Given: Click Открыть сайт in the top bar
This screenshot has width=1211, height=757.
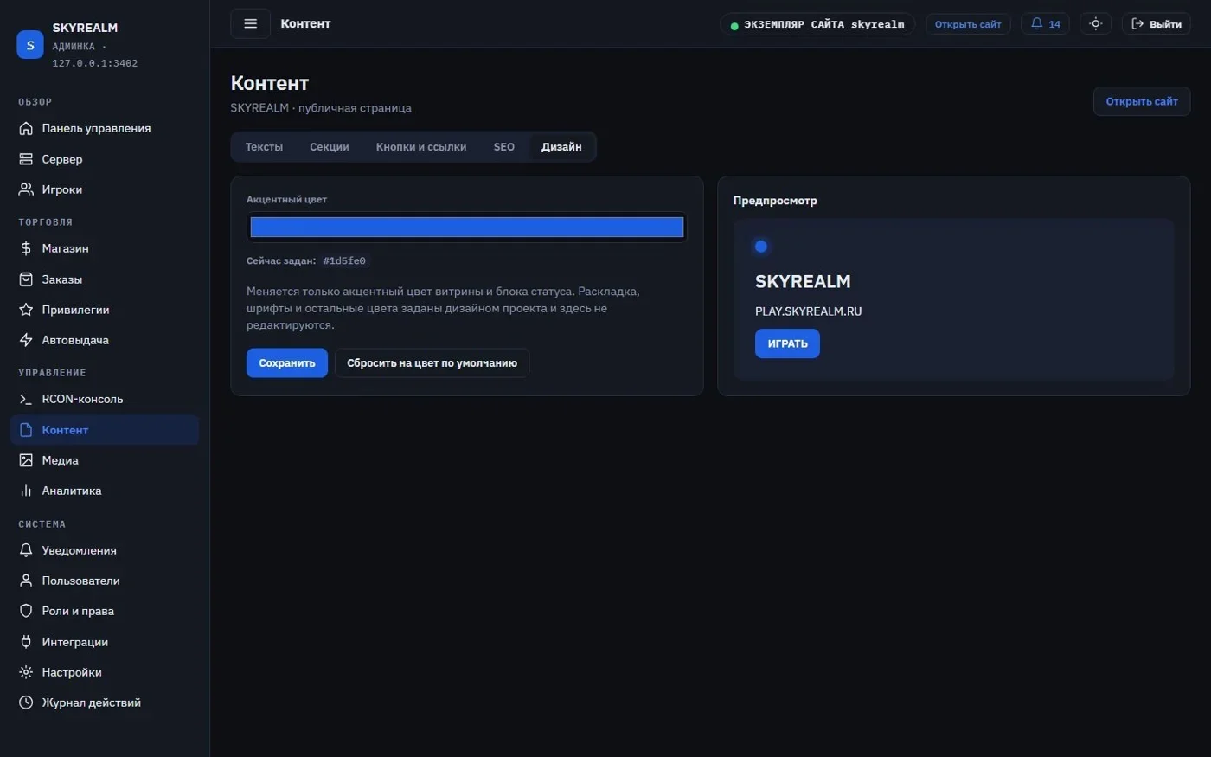Looking at the screenshot, I should click(x=968, y=24).
